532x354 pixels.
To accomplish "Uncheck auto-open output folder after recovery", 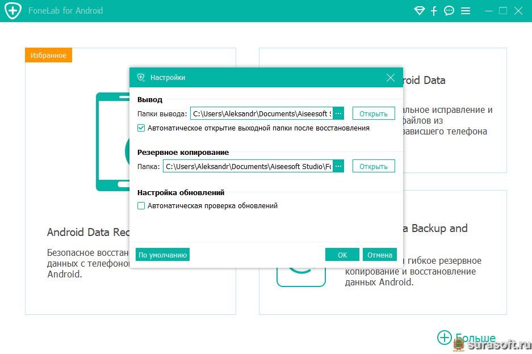I will pos(141,128).
